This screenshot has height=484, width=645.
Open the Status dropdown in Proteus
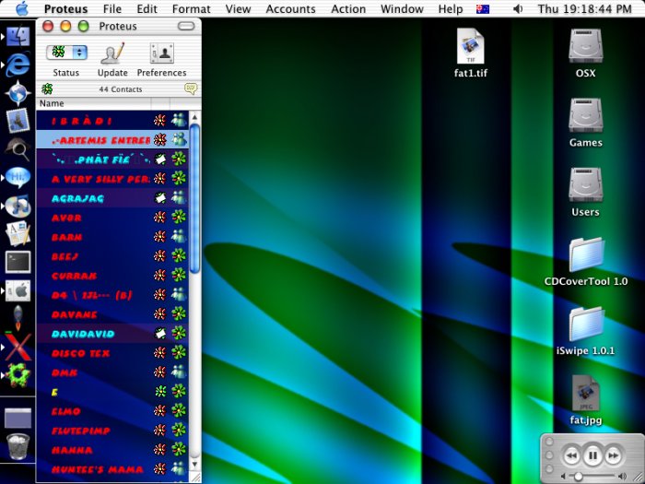coord(66,53)
